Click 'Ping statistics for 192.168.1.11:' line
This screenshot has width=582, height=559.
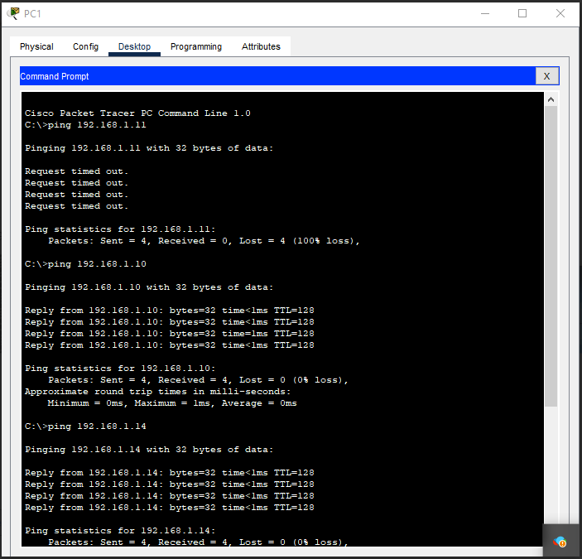(x=120, y=229)
